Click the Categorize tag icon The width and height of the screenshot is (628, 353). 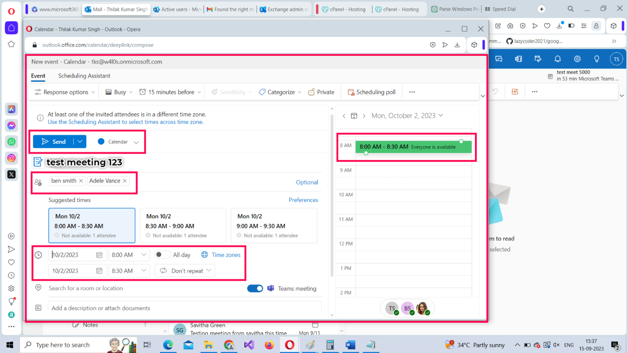tap(262, 92)
